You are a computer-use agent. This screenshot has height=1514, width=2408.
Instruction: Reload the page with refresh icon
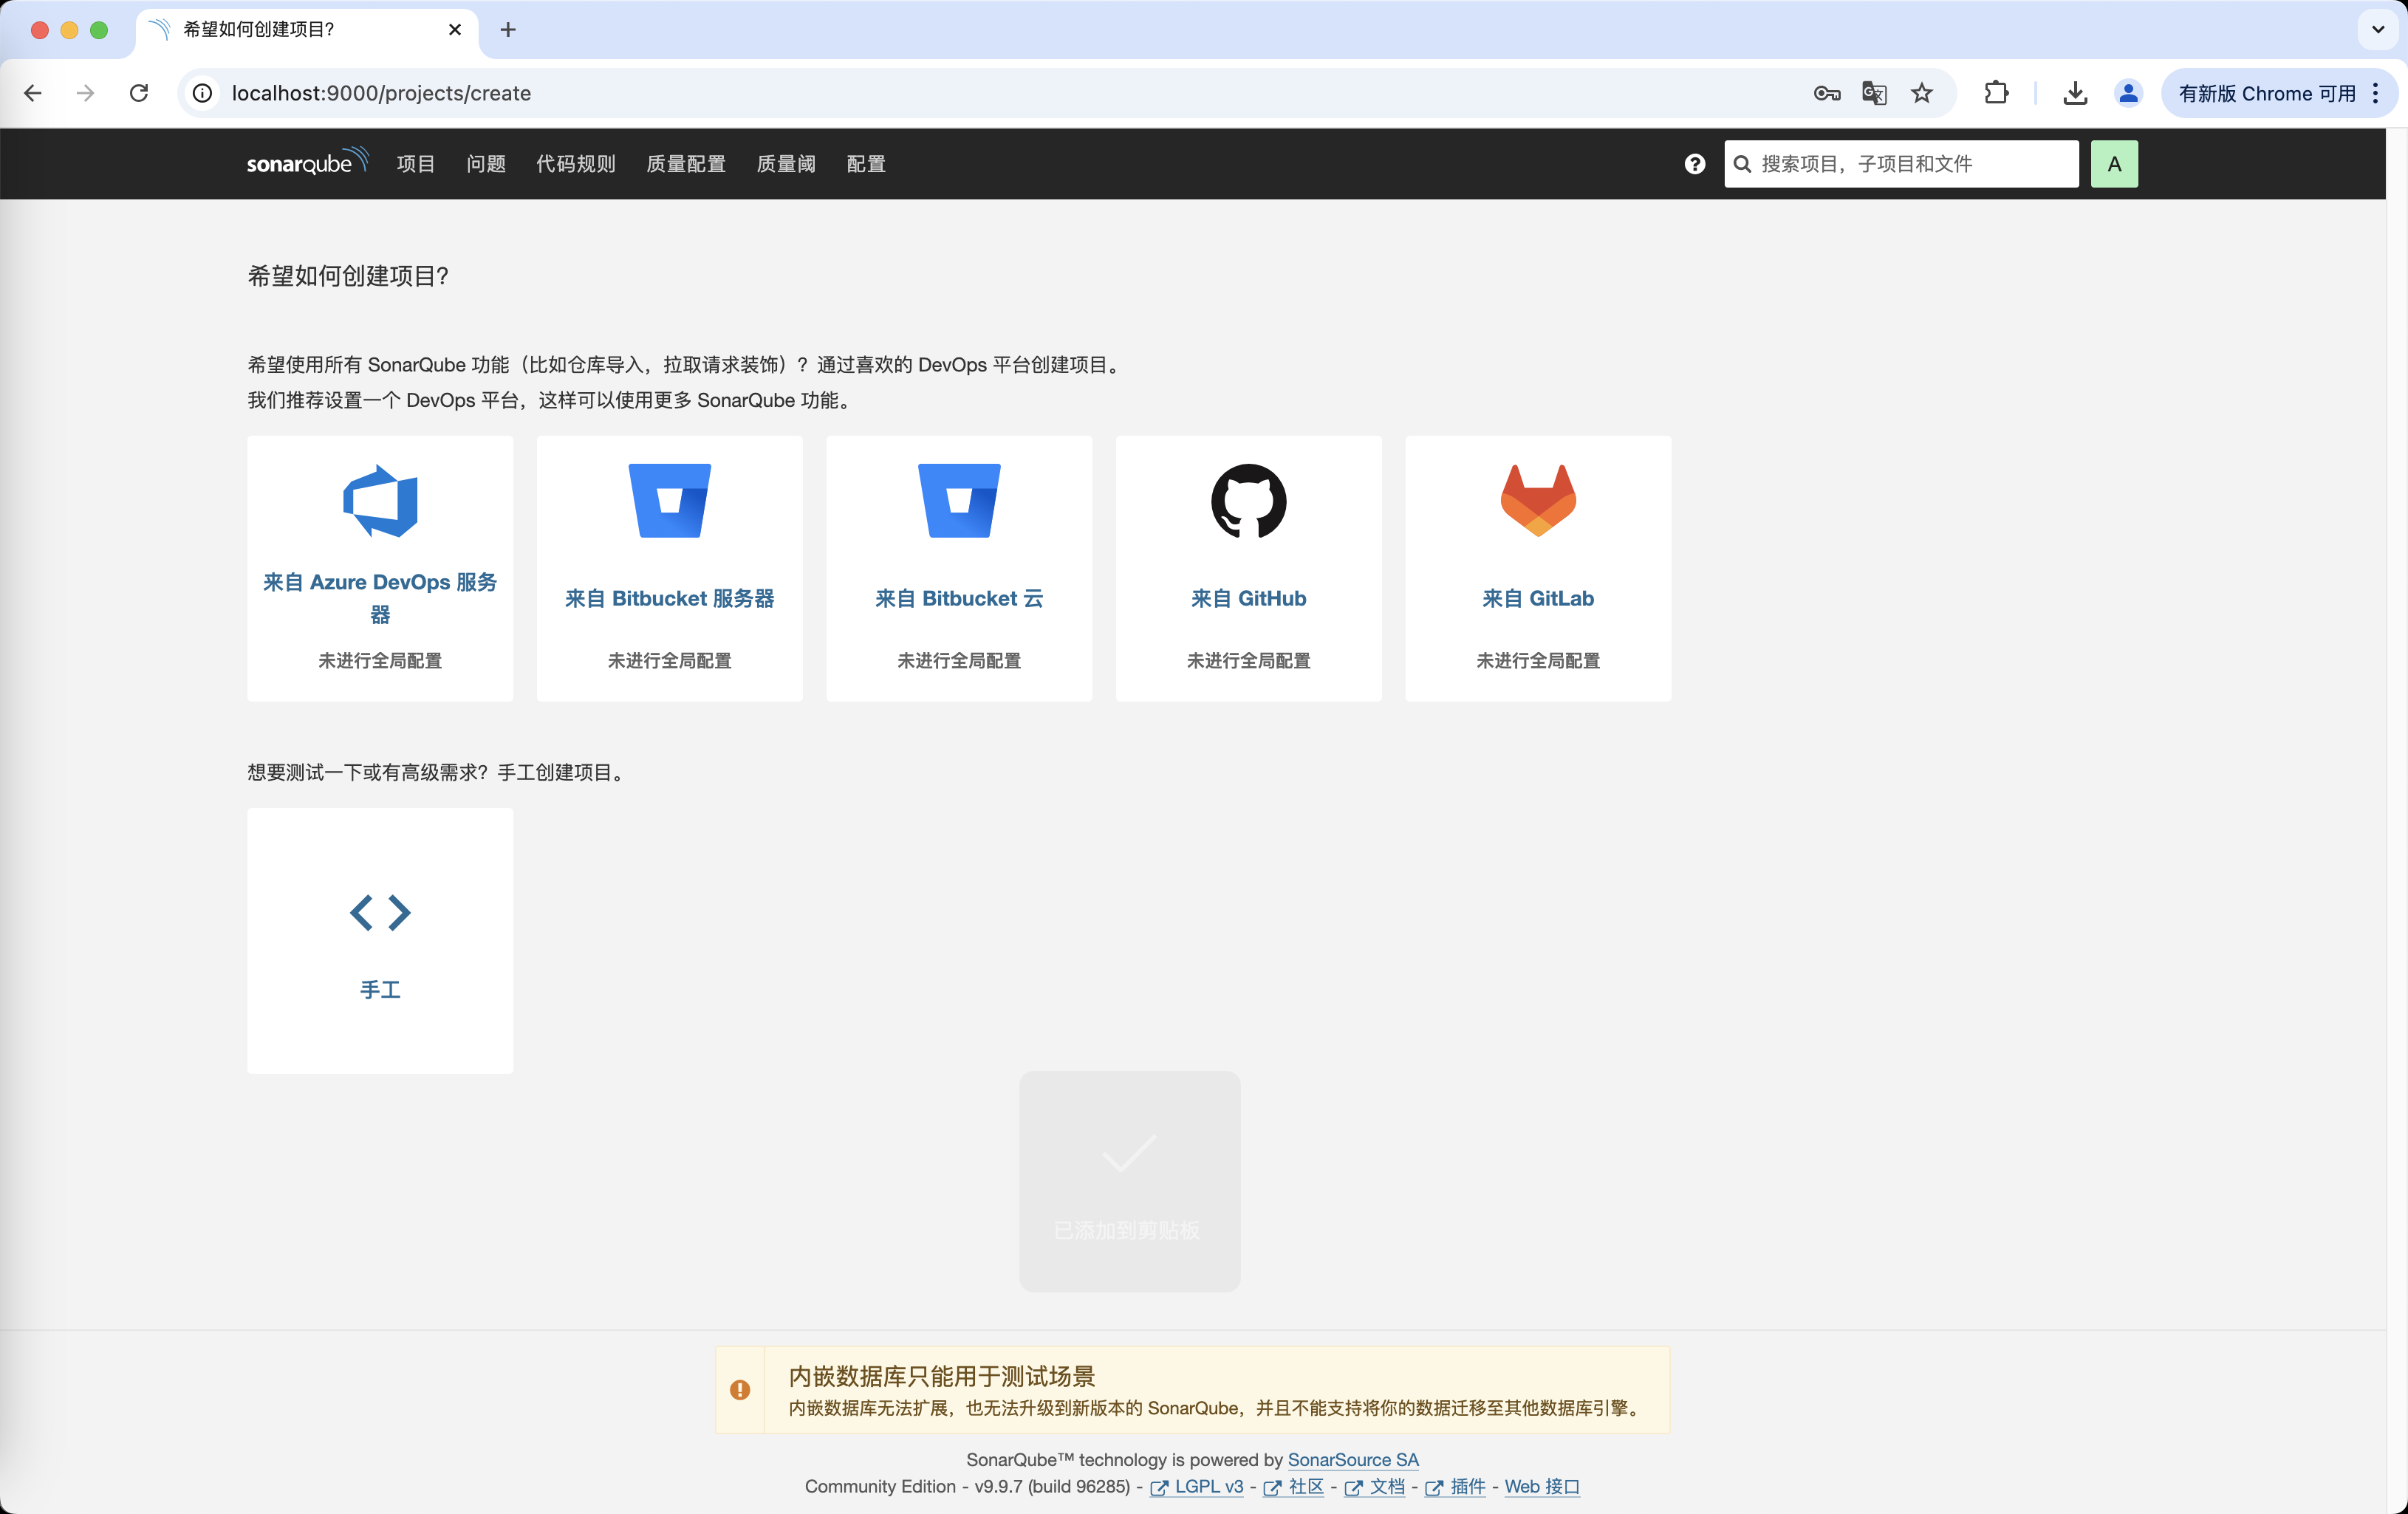click(x=139, y=93)
